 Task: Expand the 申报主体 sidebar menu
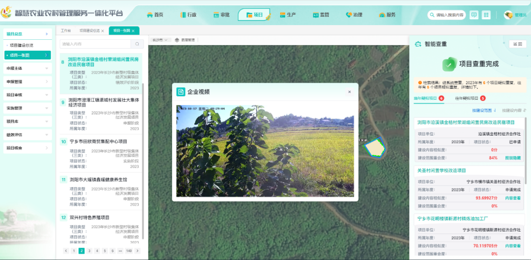27,68
